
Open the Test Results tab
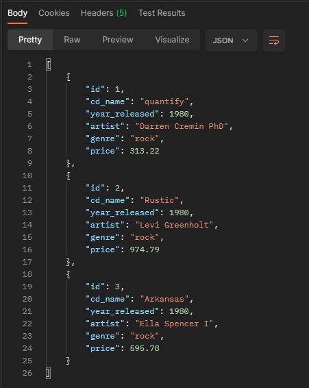pos(162,13)
